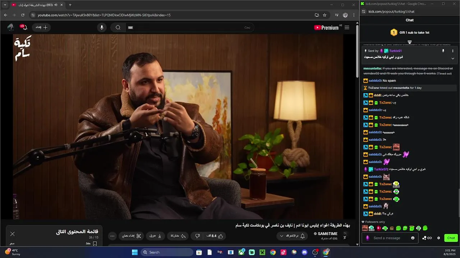The width and height of the screenshot is (460, 258).
Task: Share the video via مشاركة button
Action: click(x=178, y=236)
